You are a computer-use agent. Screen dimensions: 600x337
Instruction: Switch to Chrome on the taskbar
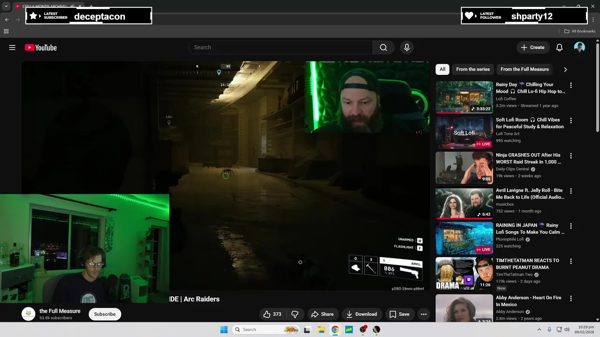[335, 330]
